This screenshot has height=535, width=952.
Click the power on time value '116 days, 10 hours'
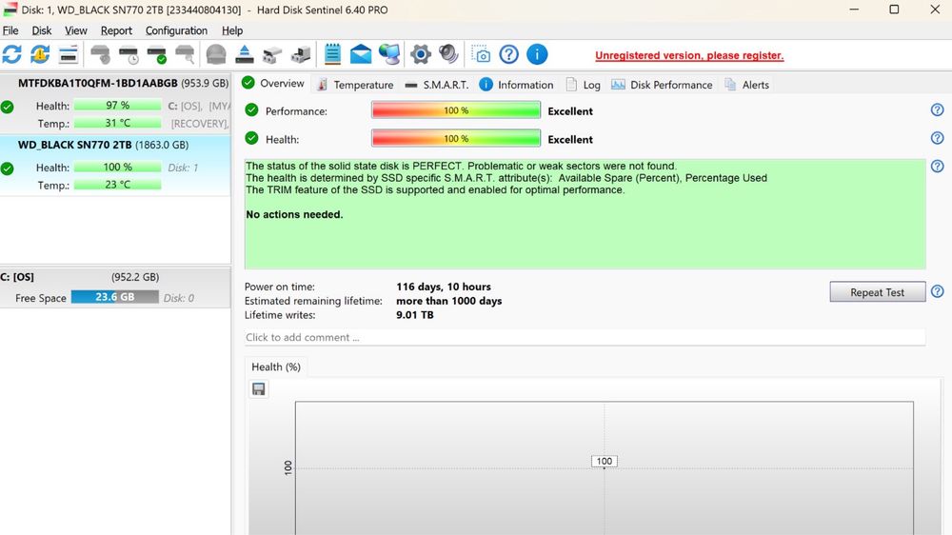(444, 287)
